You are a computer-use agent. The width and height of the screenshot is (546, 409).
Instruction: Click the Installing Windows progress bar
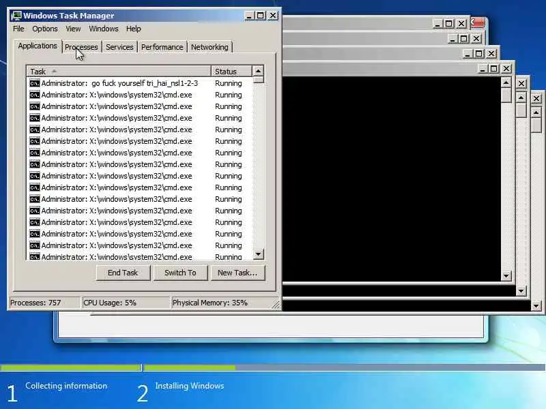(345, 367)
